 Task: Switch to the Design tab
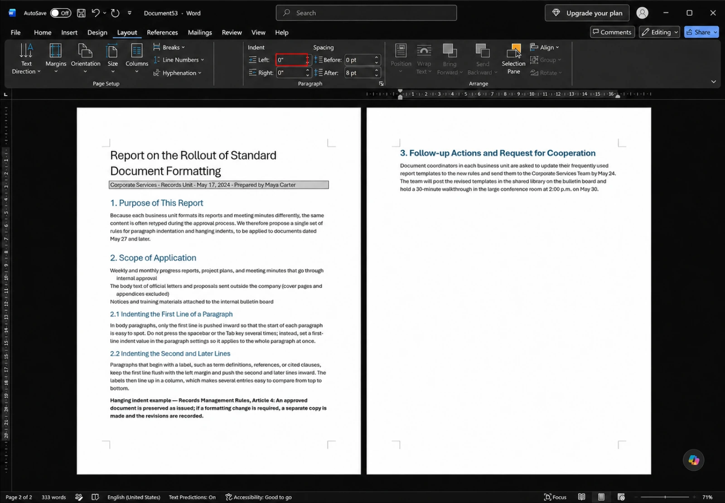pos(97,32)
